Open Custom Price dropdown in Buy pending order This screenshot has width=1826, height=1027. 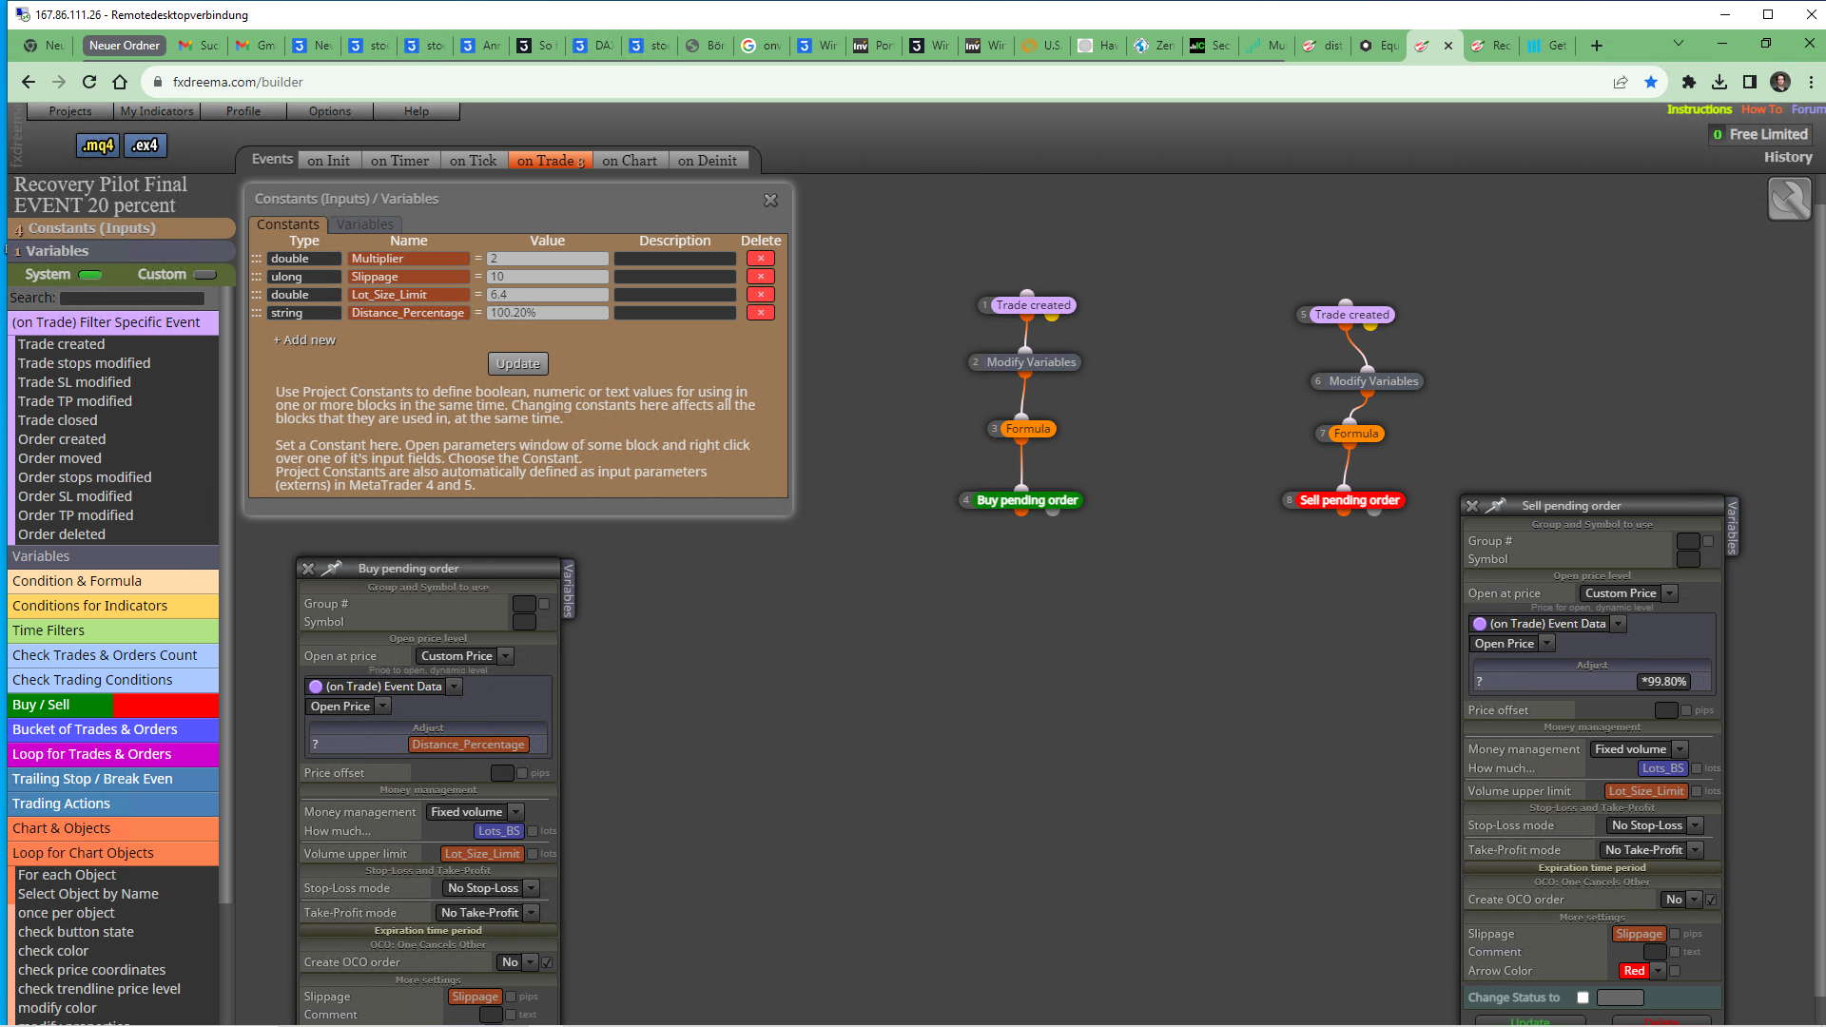[x=465, y=656]
